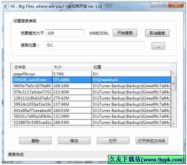
Task: Select the file 0605e7fa5c1879a89
Action: point(32,86)
